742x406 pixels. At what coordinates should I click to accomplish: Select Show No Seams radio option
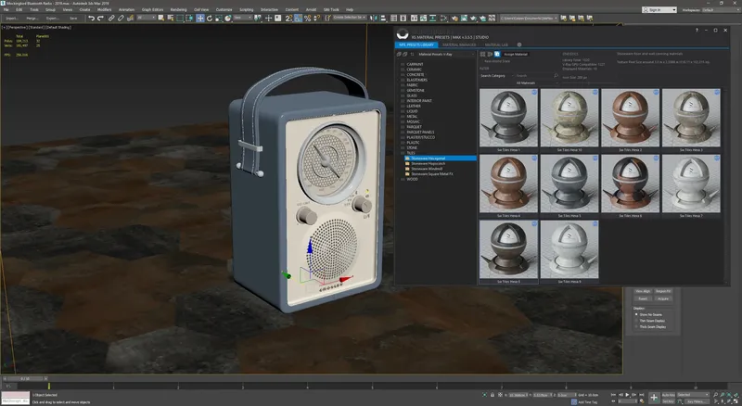coord(636,314)
